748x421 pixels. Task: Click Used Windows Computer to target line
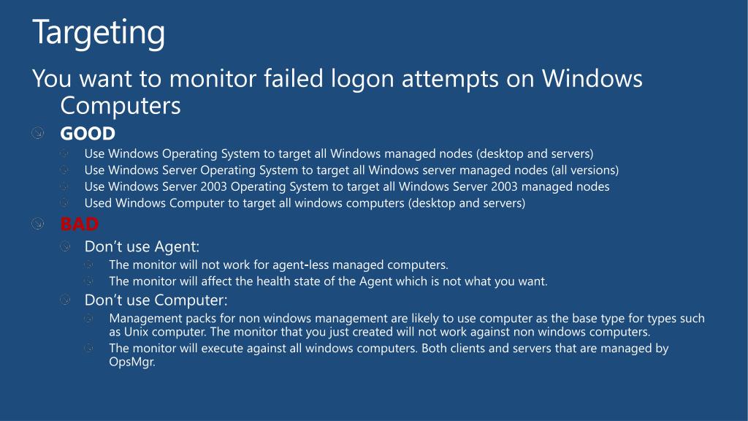pyautogui.click(x=305, y=203)
